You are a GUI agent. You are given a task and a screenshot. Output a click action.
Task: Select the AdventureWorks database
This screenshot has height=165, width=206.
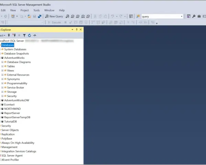point(14,58)
